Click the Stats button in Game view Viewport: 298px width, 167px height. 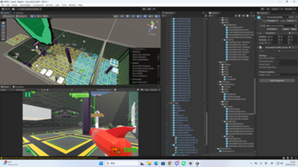click(x=146, y=90)
